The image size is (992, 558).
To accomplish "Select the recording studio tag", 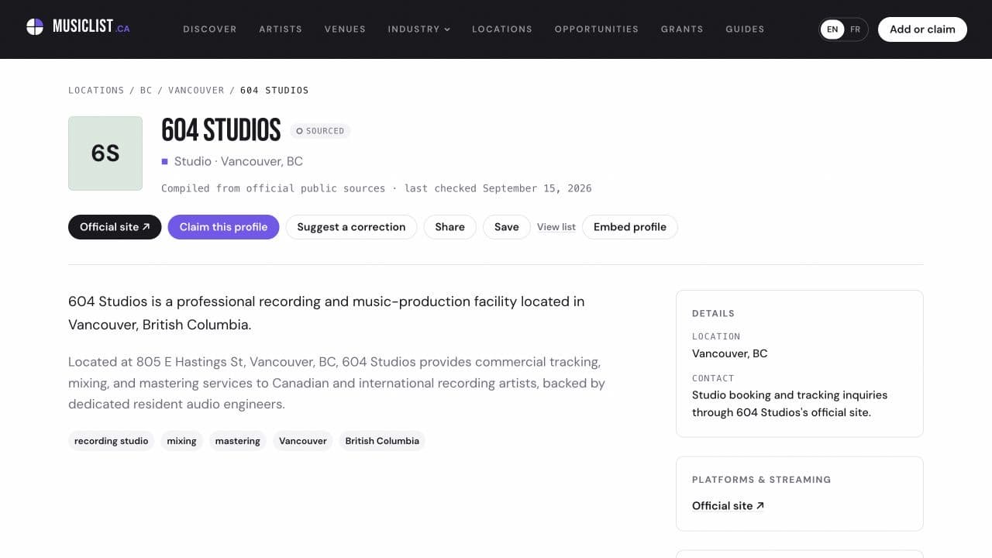I will coord(112,441).
